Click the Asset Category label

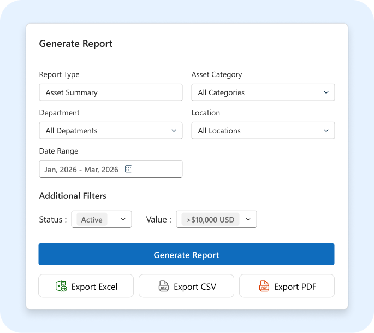tap(217, 74)
